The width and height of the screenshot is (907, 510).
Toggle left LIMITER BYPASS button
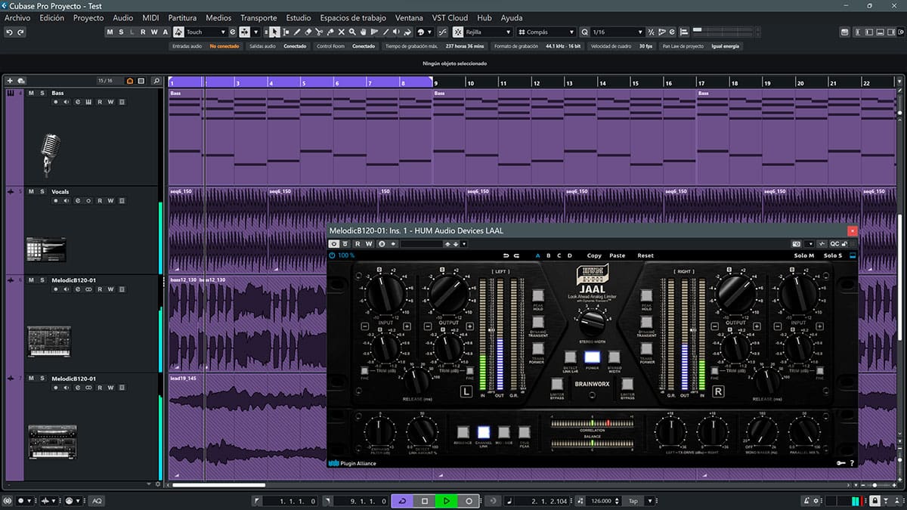[557, 384]
